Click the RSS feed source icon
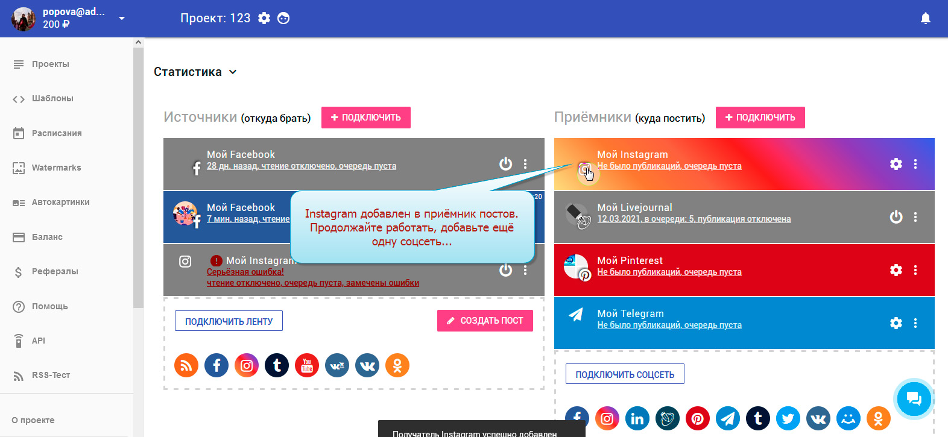 pyautogui.click(x=186, y=365)
